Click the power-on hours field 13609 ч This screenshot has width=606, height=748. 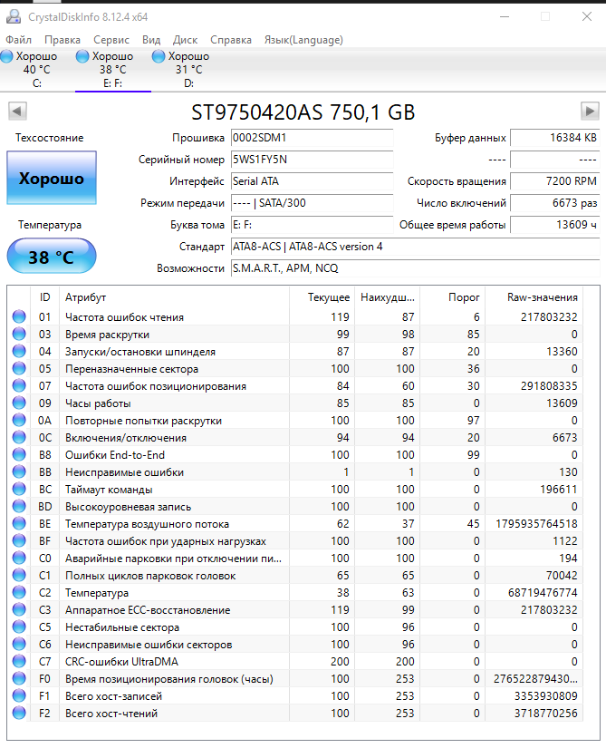[x=554, y=225]
